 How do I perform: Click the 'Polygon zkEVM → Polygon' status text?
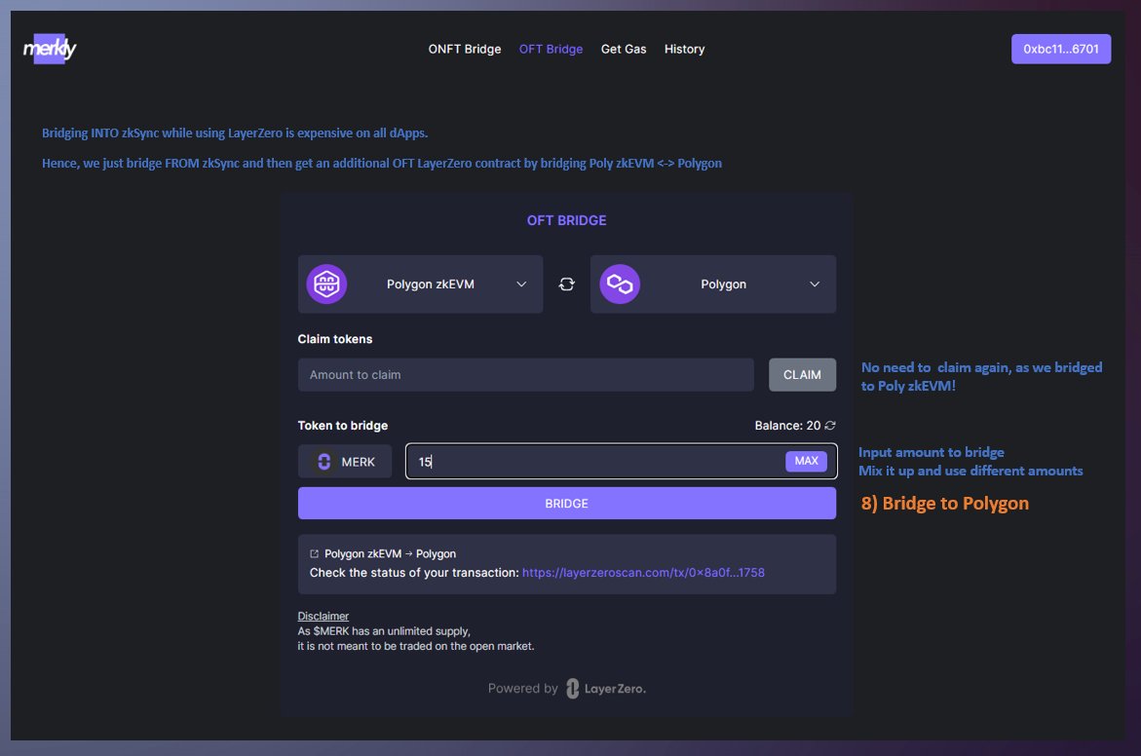pos(390,553)
